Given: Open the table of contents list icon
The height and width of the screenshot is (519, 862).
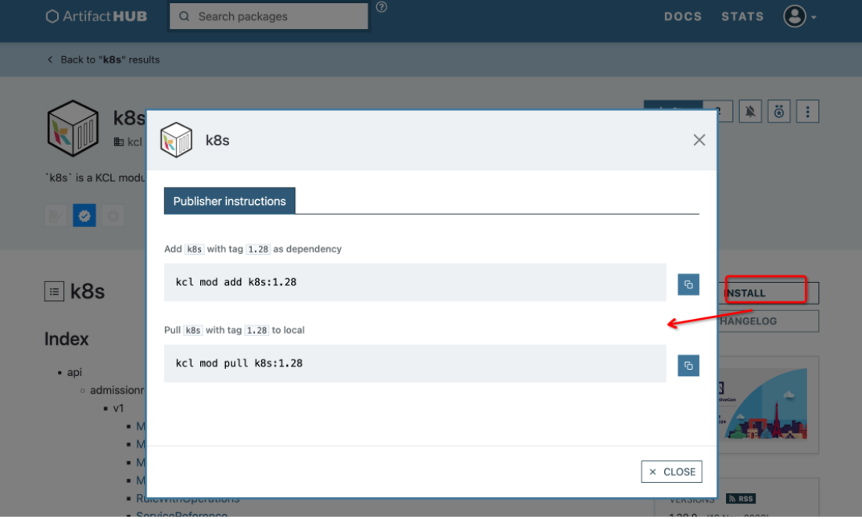Looking at the screenshot, I should click(x=54, y=292).
